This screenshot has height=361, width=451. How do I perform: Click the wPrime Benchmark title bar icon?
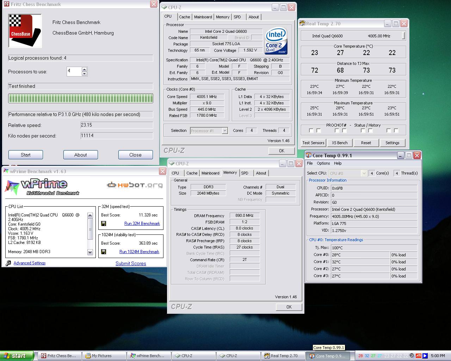(6, 171)
